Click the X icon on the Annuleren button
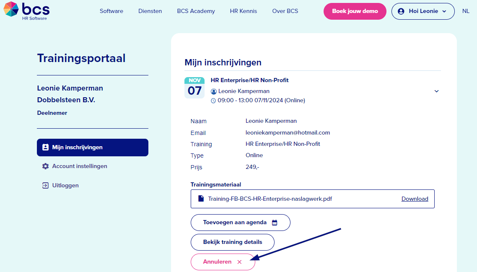The image size is (477, 272). tap(239, 262)
